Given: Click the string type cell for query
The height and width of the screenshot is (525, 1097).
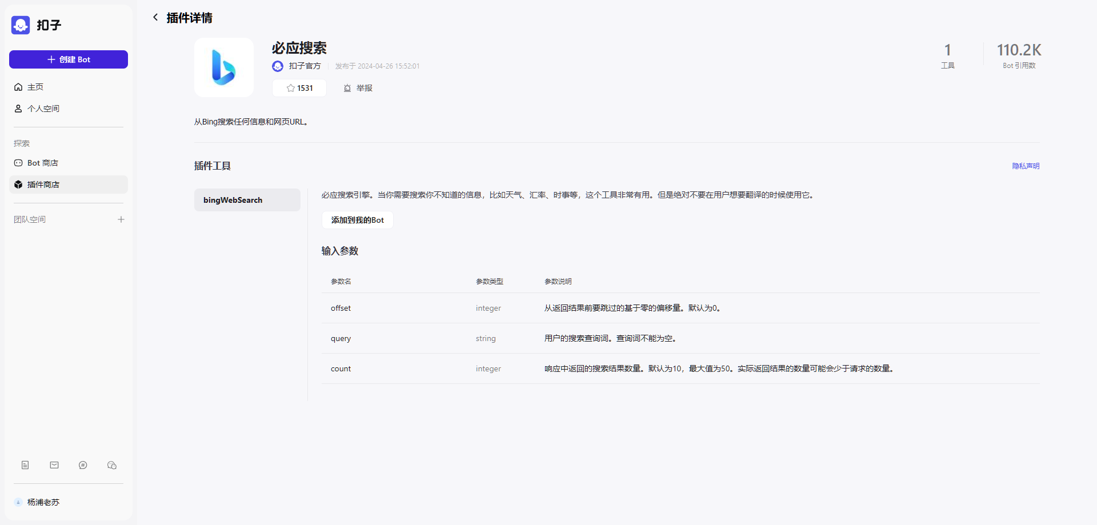Looking at the screenshot, I should pos(486,338).
